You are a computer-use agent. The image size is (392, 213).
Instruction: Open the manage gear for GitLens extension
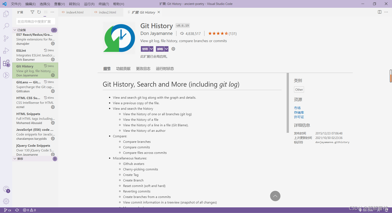[53, 91]
